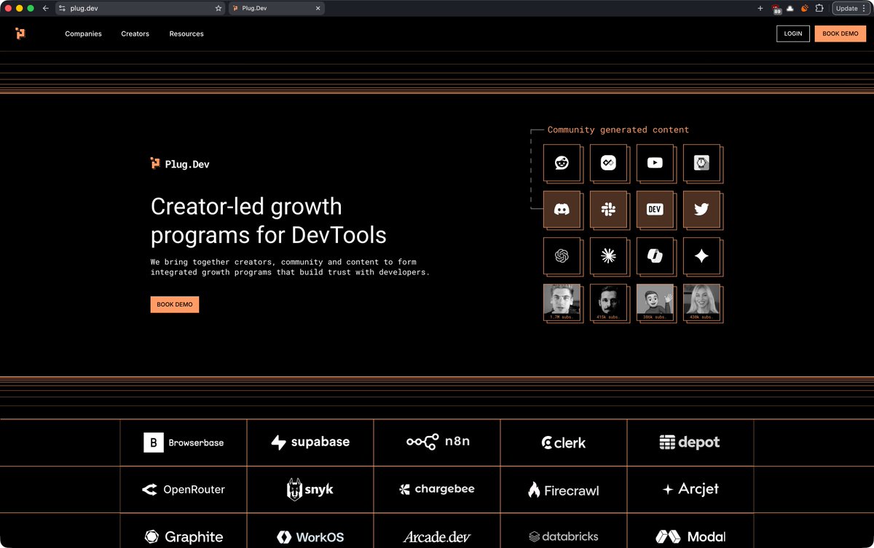This screenshot has width=874, height=548.
Task: Select the Twitter bird icon tile
Action: (701, 210)
